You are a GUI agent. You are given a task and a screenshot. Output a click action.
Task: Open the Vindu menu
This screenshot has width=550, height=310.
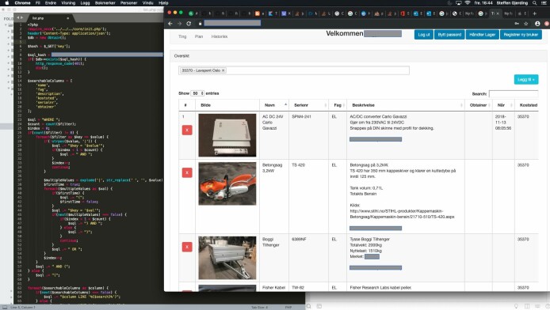coord(148,3)
